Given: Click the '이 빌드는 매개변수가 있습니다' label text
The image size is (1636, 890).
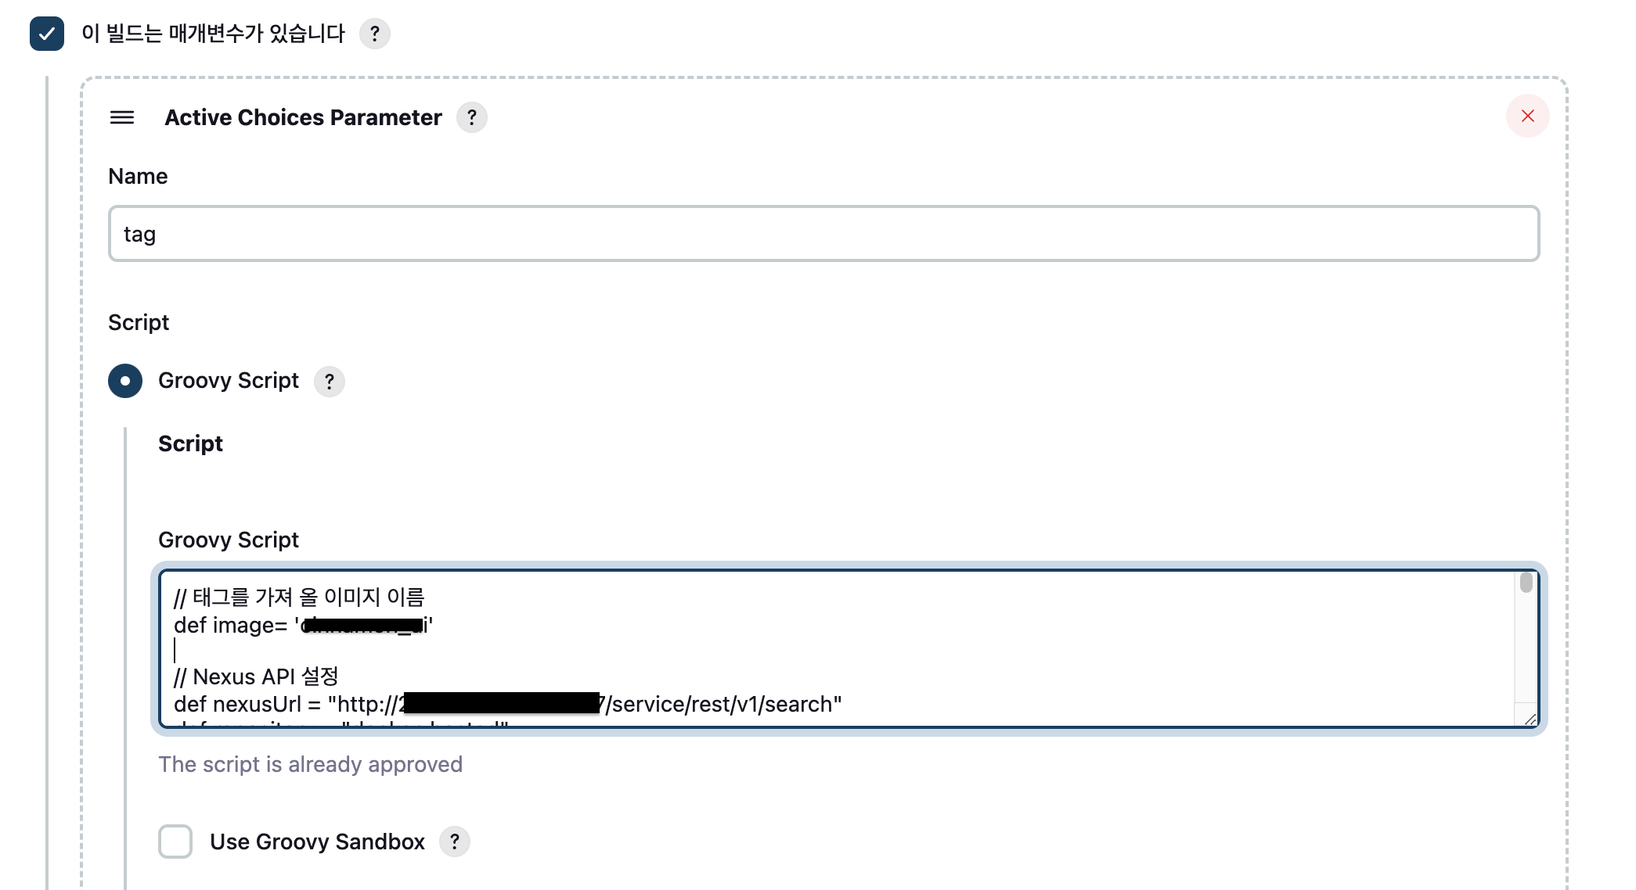Looking at the screenshot, I should click(213, 34).
